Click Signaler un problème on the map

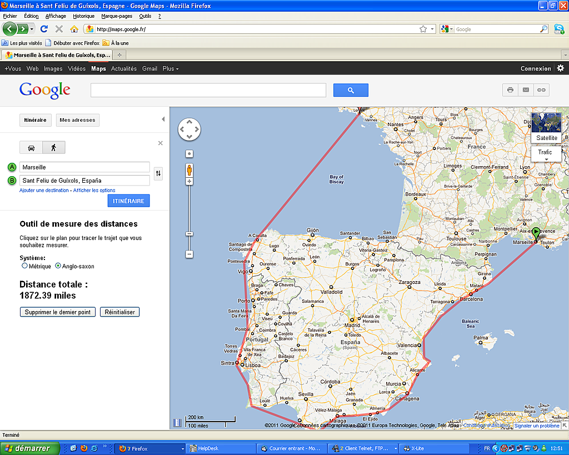click(537, 426)
